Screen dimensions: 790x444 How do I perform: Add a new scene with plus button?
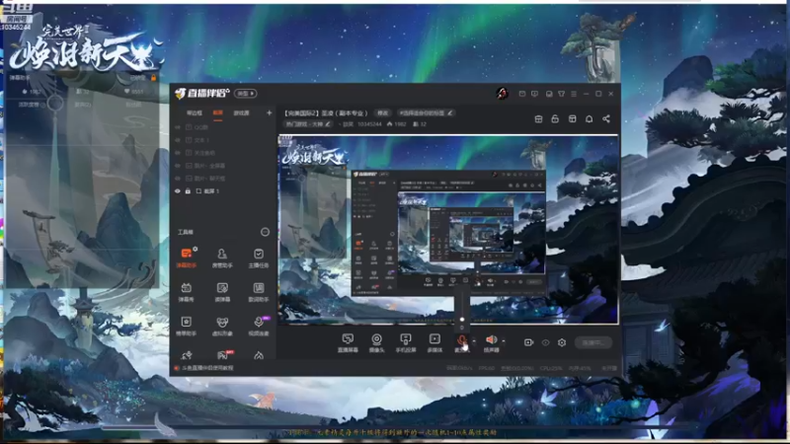click(x=269, y=112)
